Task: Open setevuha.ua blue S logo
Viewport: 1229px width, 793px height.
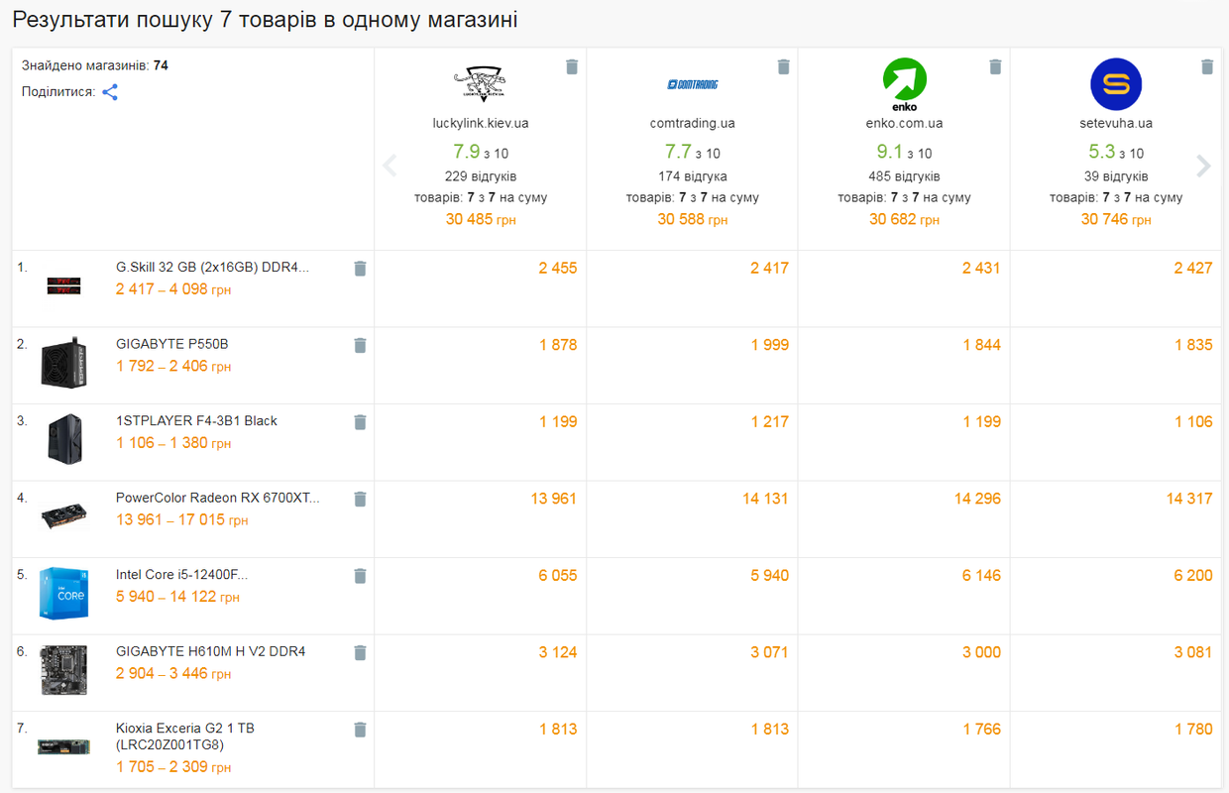Action: click(1116, 84)
